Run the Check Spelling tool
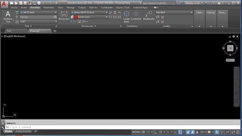The width and height of the screenshot is (242, 136). pos(17,12)
